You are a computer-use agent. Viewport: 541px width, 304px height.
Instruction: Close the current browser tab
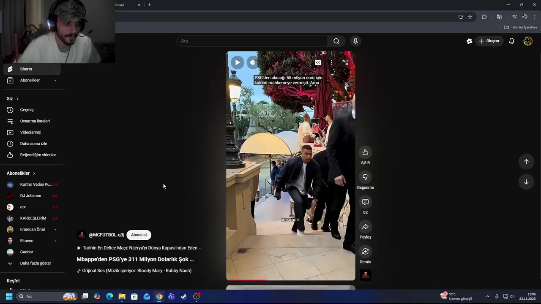pos(139,5)
